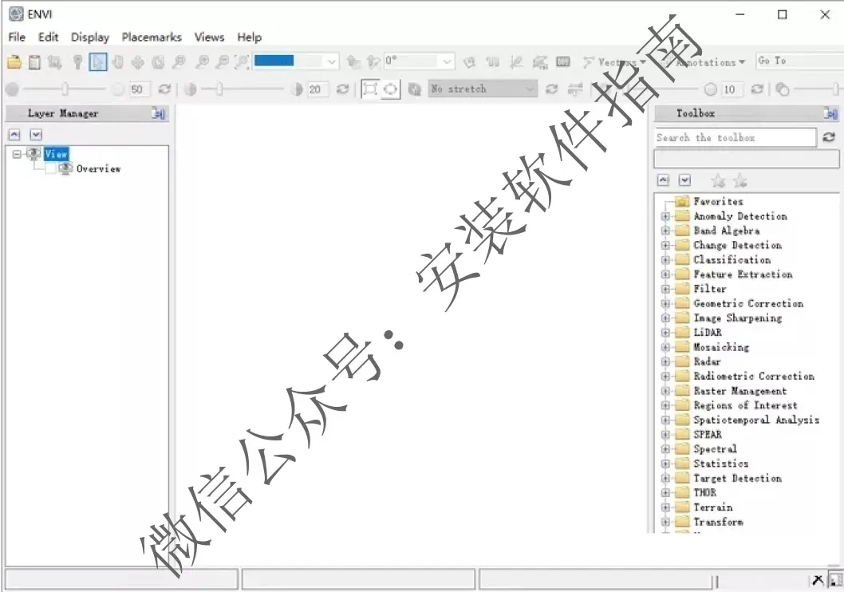Activate the Cursor Value pin icon
This screenshot has width=844, height=592.
[77, 62]
